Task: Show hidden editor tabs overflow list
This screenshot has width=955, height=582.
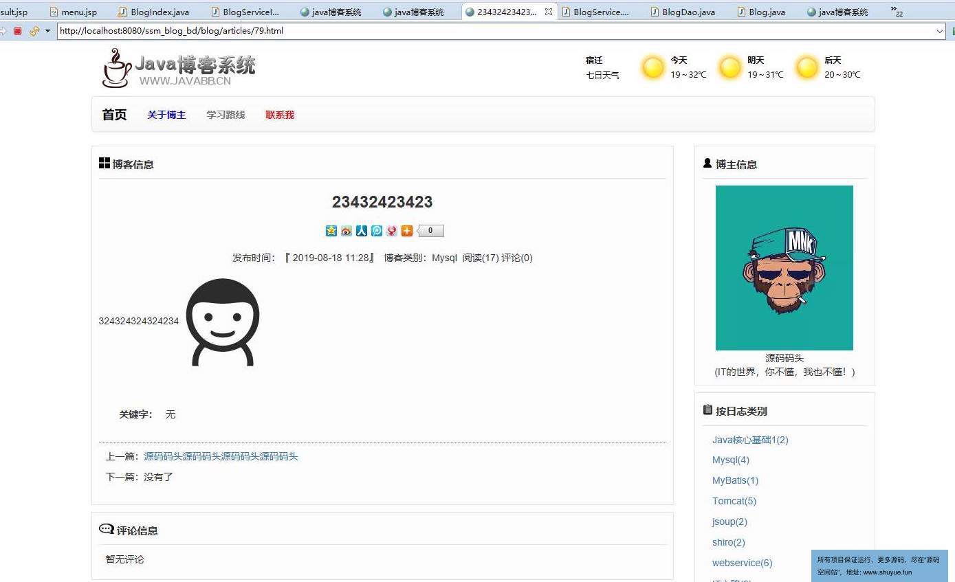Action: pos(897,11)
